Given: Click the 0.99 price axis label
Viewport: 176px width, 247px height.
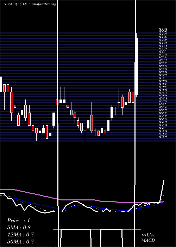Looking at the screenshot, I should pyautogui.click(x=163, y=29).
